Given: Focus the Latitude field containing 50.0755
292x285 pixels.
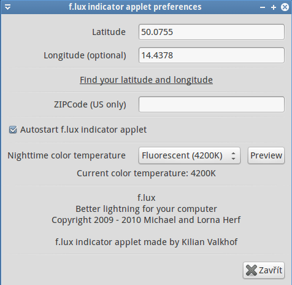Looking at the screenshot, I should [x=212, y=32].
